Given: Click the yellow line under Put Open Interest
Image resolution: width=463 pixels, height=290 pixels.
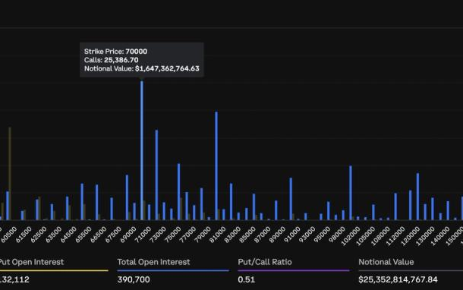Looking at the screenshot, I should [54, 270].
